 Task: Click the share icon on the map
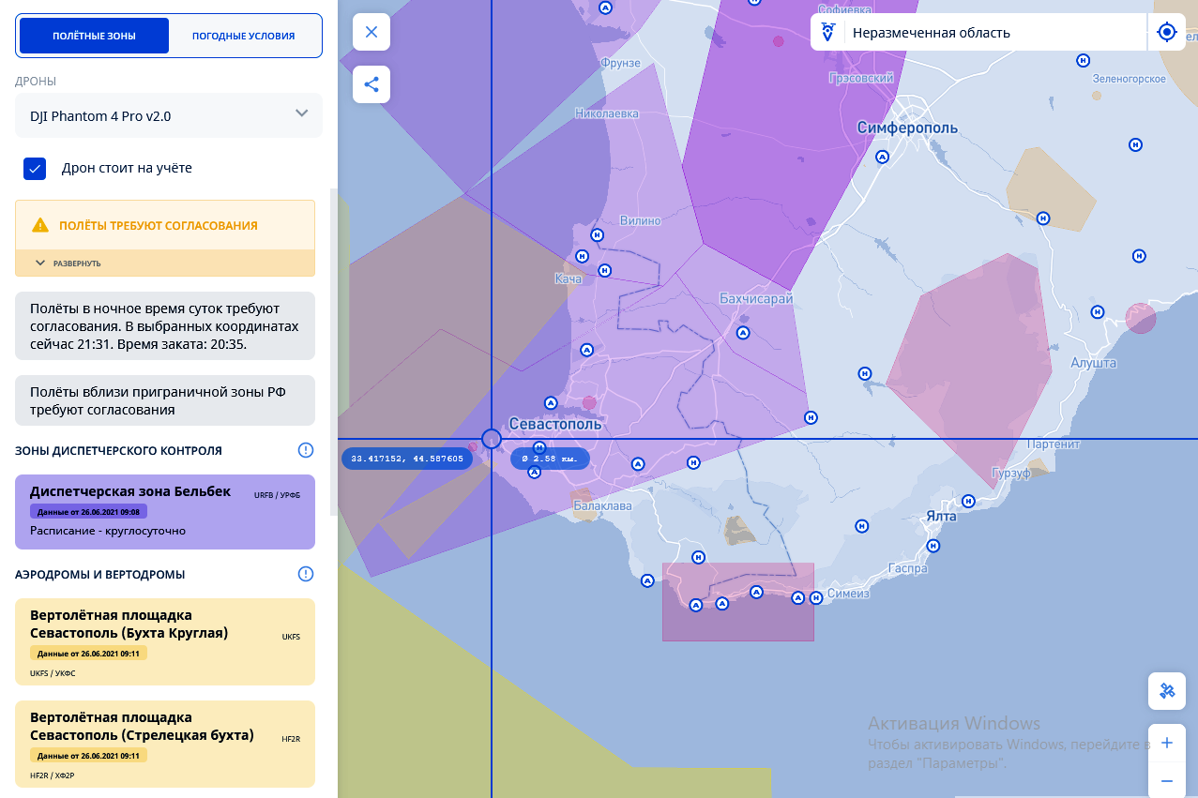click(372, 84)
